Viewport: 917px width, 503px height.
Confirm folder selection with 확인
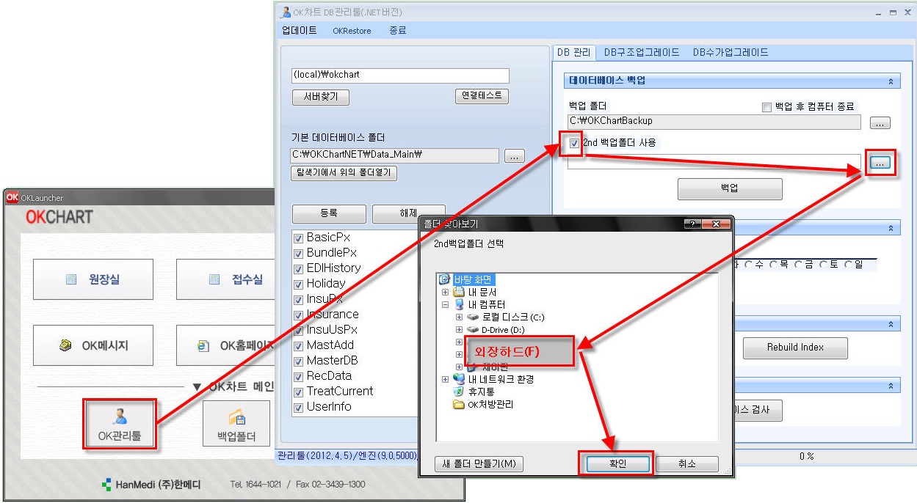[617, 464]
